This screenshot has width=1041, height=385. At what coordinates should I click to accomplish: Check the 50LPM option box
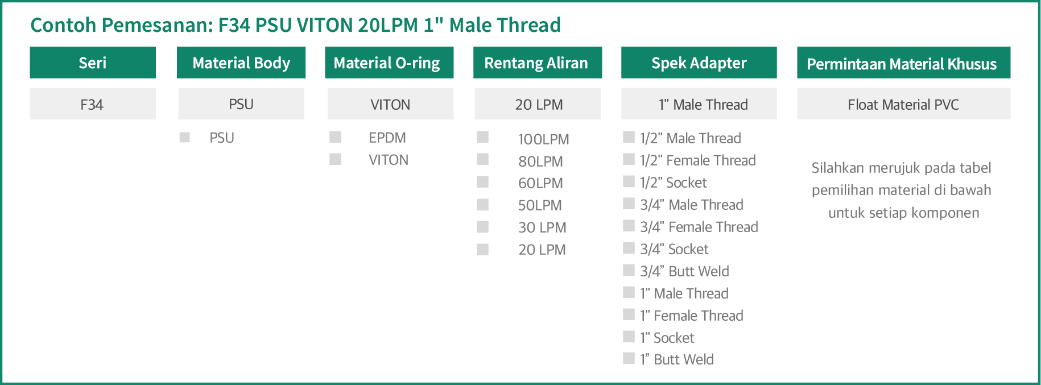(x=483, y=204)
